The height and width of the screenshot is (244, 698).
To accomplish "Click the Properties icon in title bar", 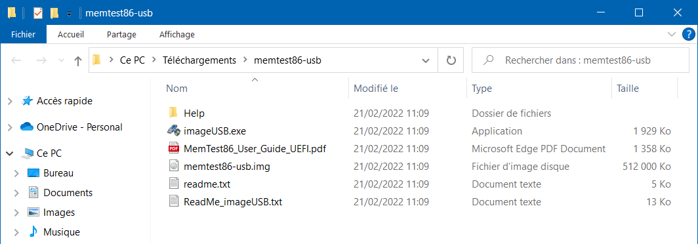I will 38,13.
